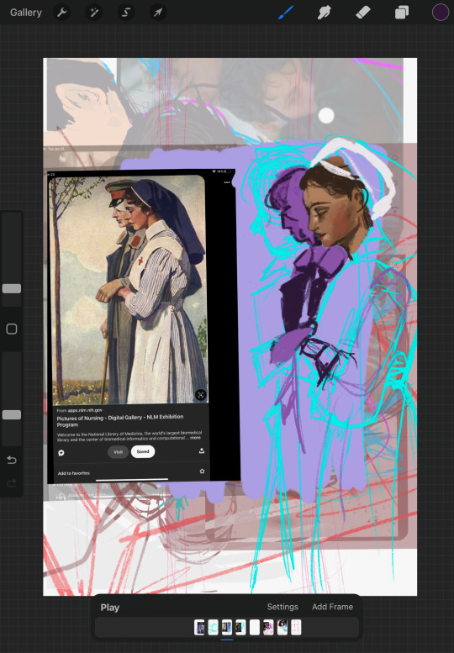Open the Layers panel

[402, 13]
